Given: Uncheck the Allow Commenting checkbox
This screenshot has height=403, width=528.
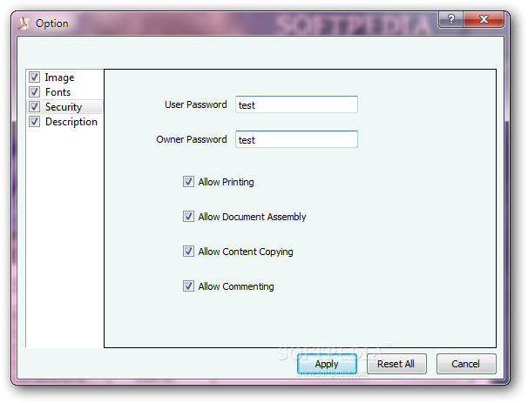Looking at the screenshot, I should 188,286.
